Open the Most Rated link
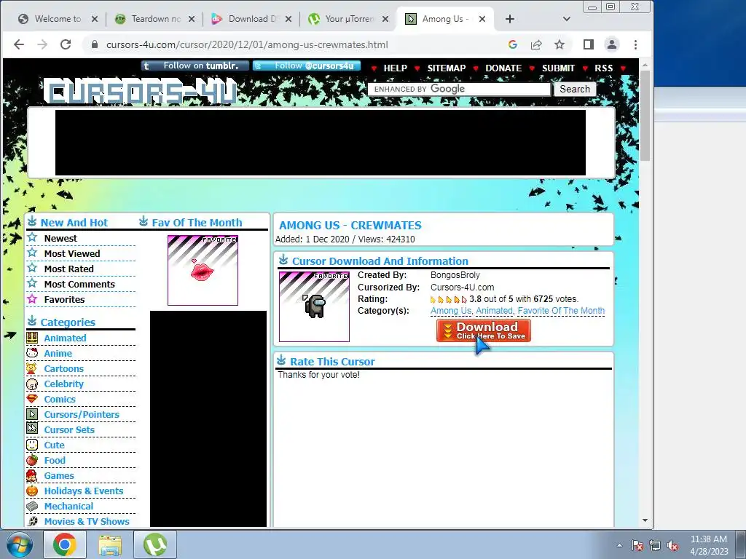746x559 pixels. point(69,269)
